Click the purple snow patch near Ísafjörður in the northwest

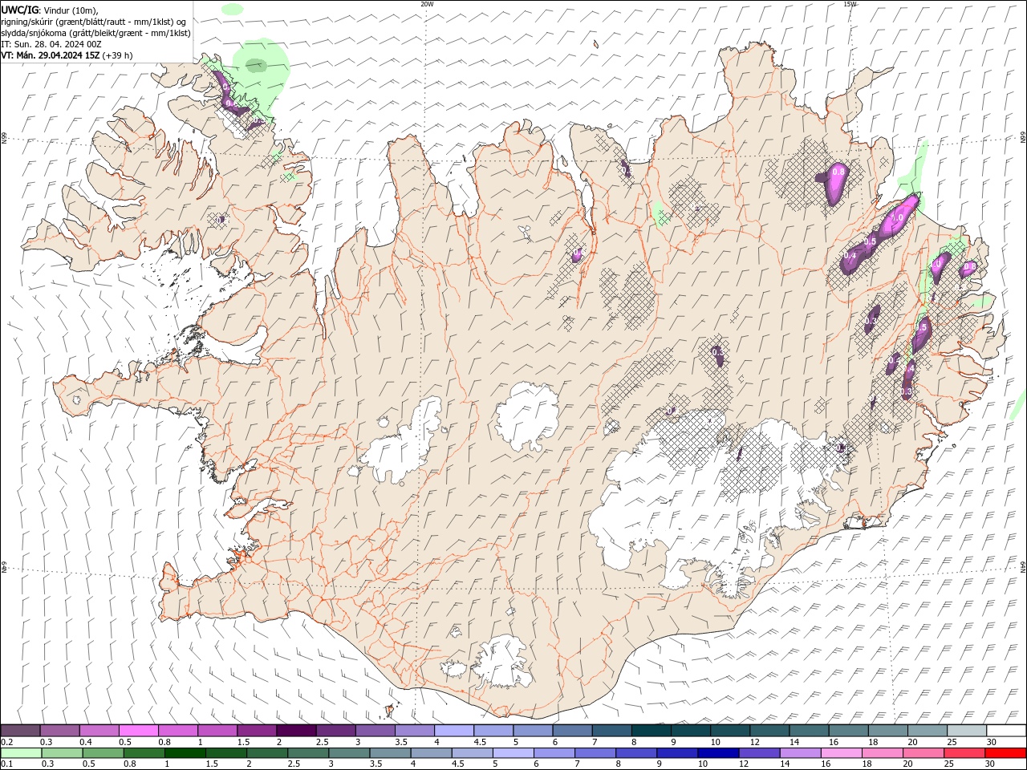tap(228, 95)
